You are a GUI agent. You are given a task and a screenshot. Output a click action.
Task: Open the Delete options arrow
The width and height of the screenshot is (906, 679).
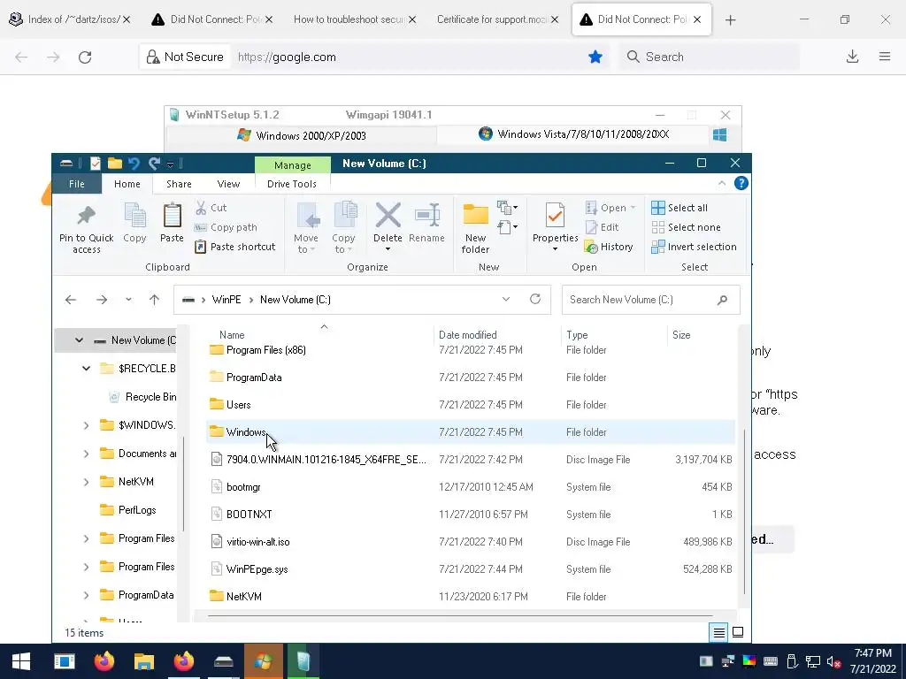(388, 249)
